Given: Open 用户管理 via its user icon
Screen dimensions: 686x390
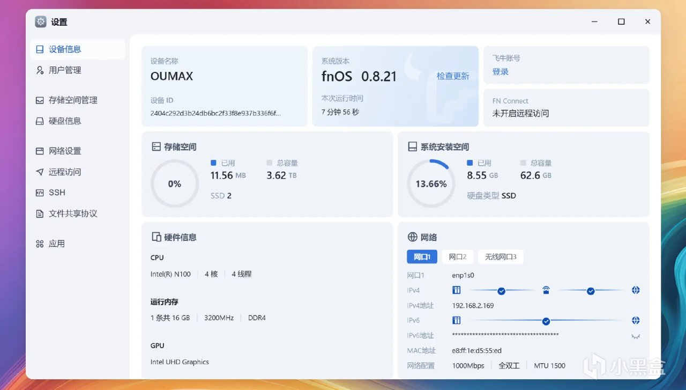Looking at the screenshot, I should (x=40, y=70).
